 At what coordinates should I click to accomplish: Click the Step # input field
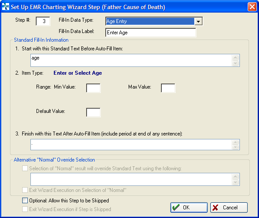pyautogui.click(x=43, y=21)
